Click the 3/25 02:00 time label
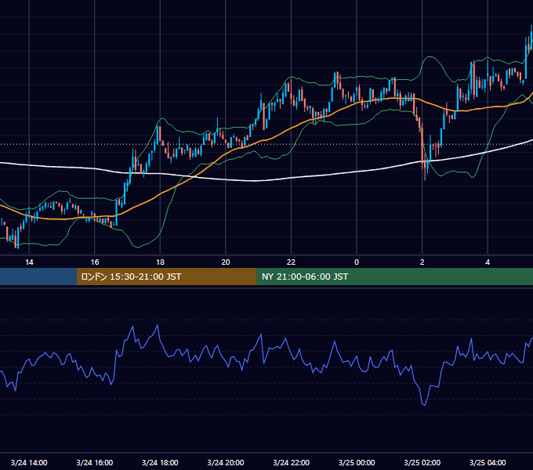 click(x=422, y=462)
